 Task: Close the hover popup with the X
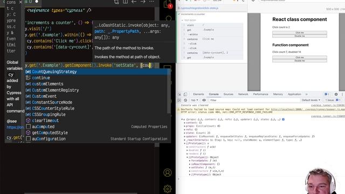pos(20,2)
